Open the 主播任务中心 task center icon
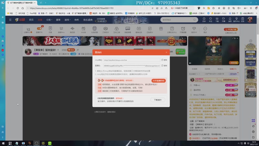 coord(172,30)
